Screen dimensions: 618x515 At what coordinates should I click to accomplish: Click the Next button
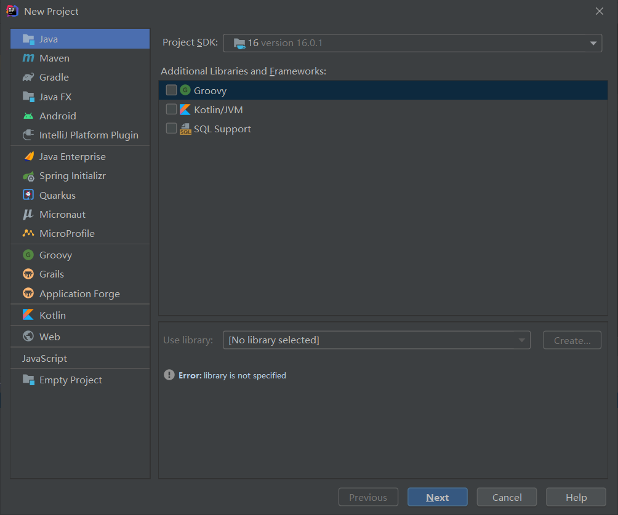point(437,497)
